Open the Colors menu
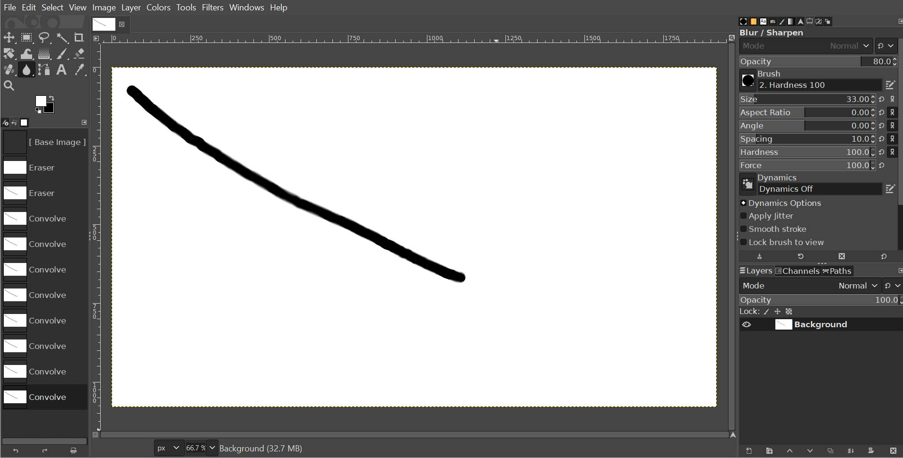 (x=158, y=8)
